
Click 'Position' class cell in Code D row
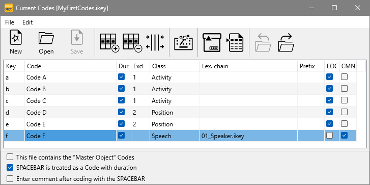click(175, 112)
